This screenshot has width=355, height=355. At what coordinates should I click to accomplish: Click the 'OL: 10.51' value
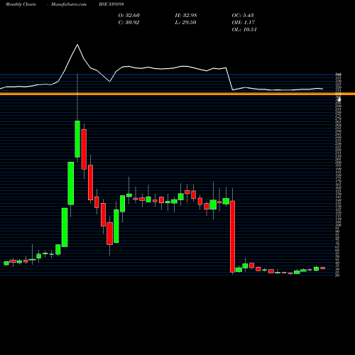(x=244, y=30)
